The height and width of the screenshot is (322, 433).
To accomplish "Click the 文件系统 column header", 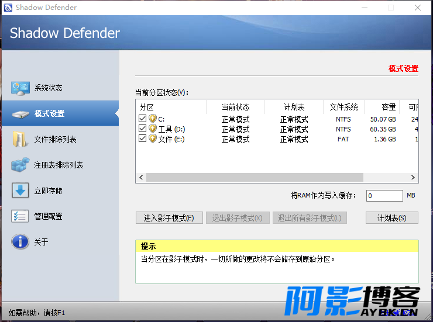I will click(343, 107).
